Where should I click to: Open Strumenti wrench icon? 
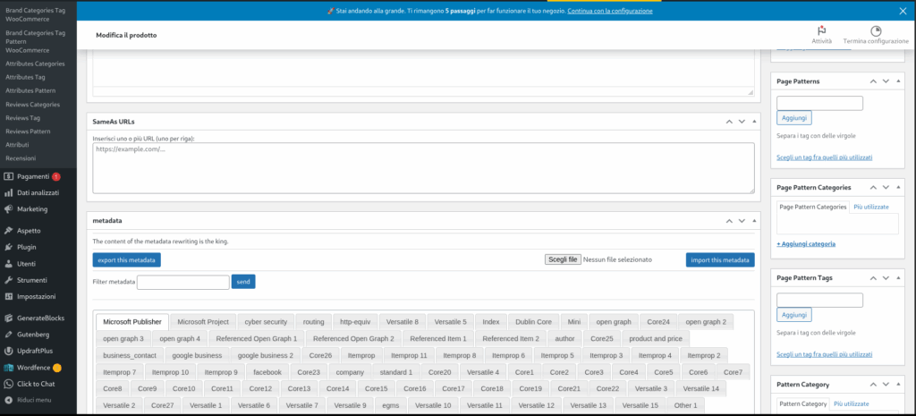pyautogui.click(x=9, y=280)
